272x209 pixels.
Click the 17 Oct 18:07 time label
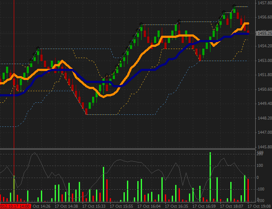tap(232, 206)
